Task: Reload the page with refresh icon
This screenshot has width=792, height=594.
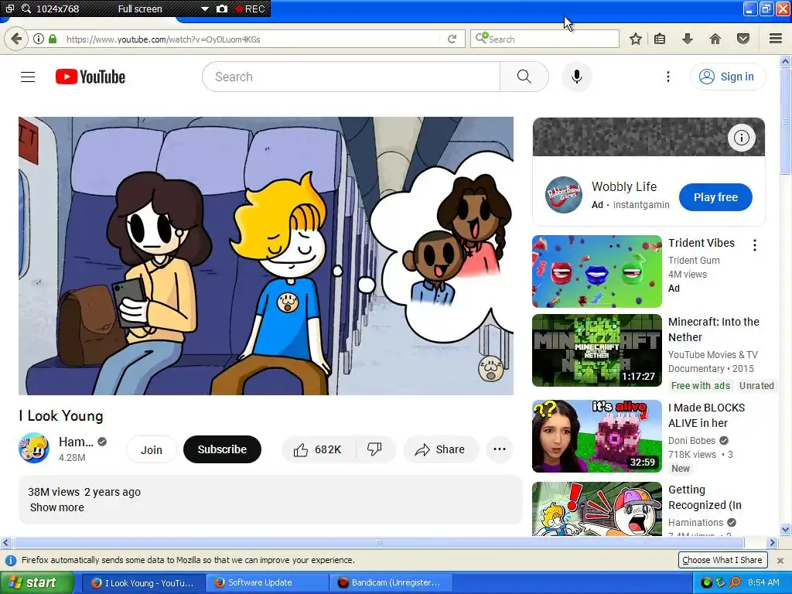Action: tap(452, 39)
